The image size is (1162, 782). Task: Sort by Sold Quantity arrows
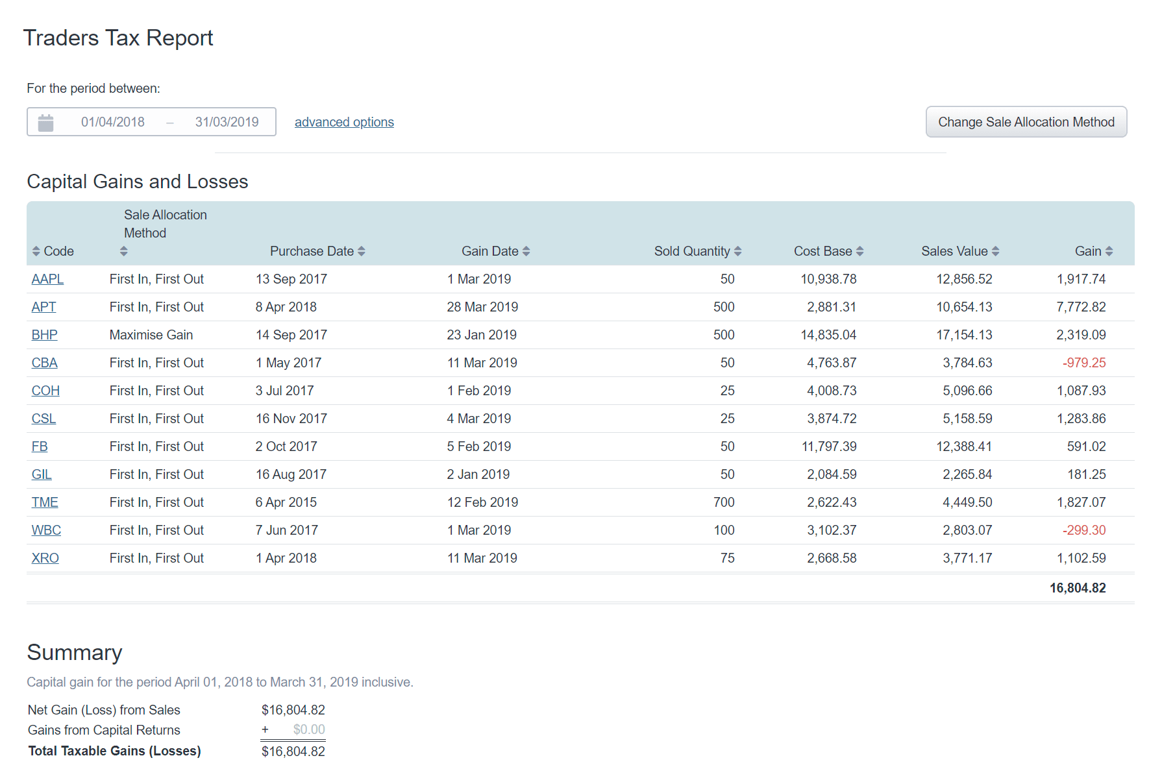[737, 251]
